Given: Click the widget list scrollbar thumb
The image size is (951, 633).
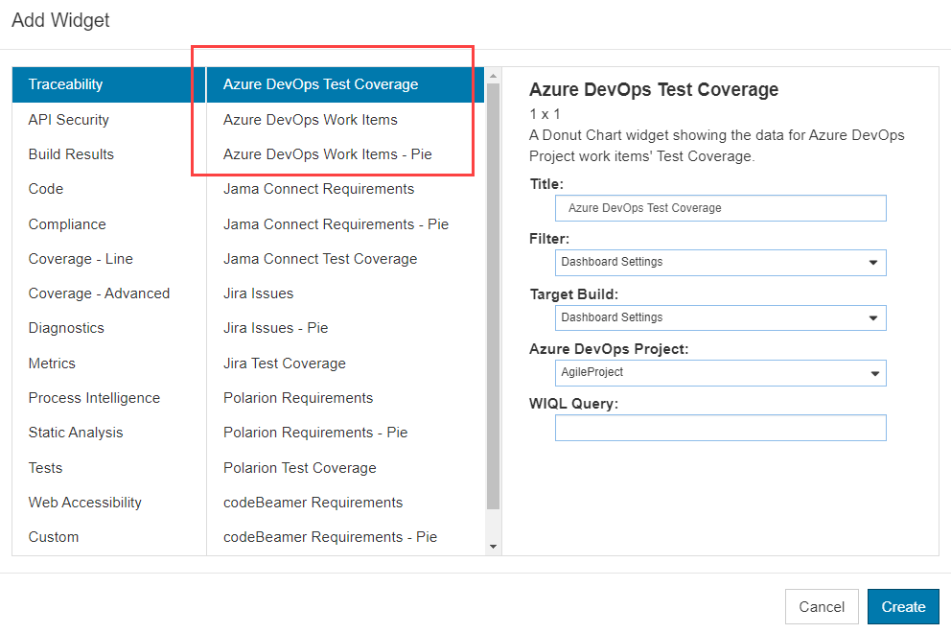Looking at the screenshot, I should click(x=493, y=296).
